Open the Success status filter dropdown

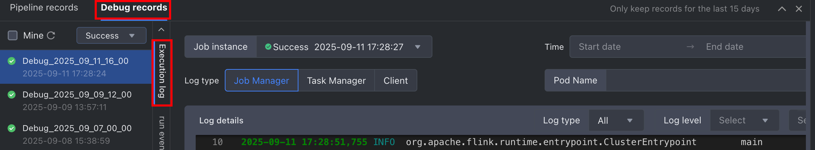[x=111, y=35]
